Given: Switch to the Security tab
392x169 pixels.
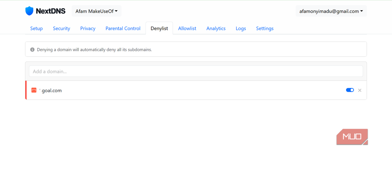Looking at the screenshot, I should [x=62, y=28].
